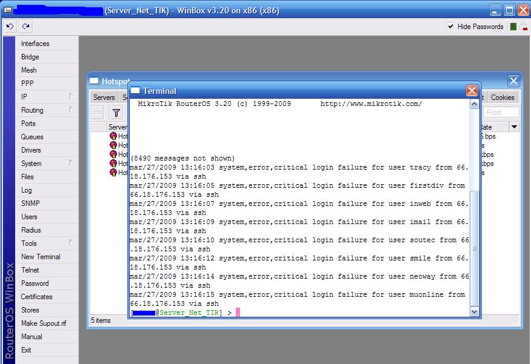Open Files from the sidebar
This screenshot has height=364, width=531.
click(x=27, y=177)
